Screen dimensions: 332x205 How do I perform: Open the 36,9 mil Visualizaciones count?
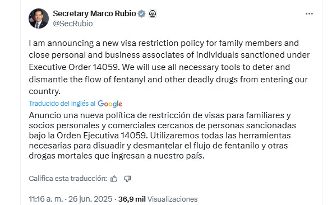[x=158, y=199]
